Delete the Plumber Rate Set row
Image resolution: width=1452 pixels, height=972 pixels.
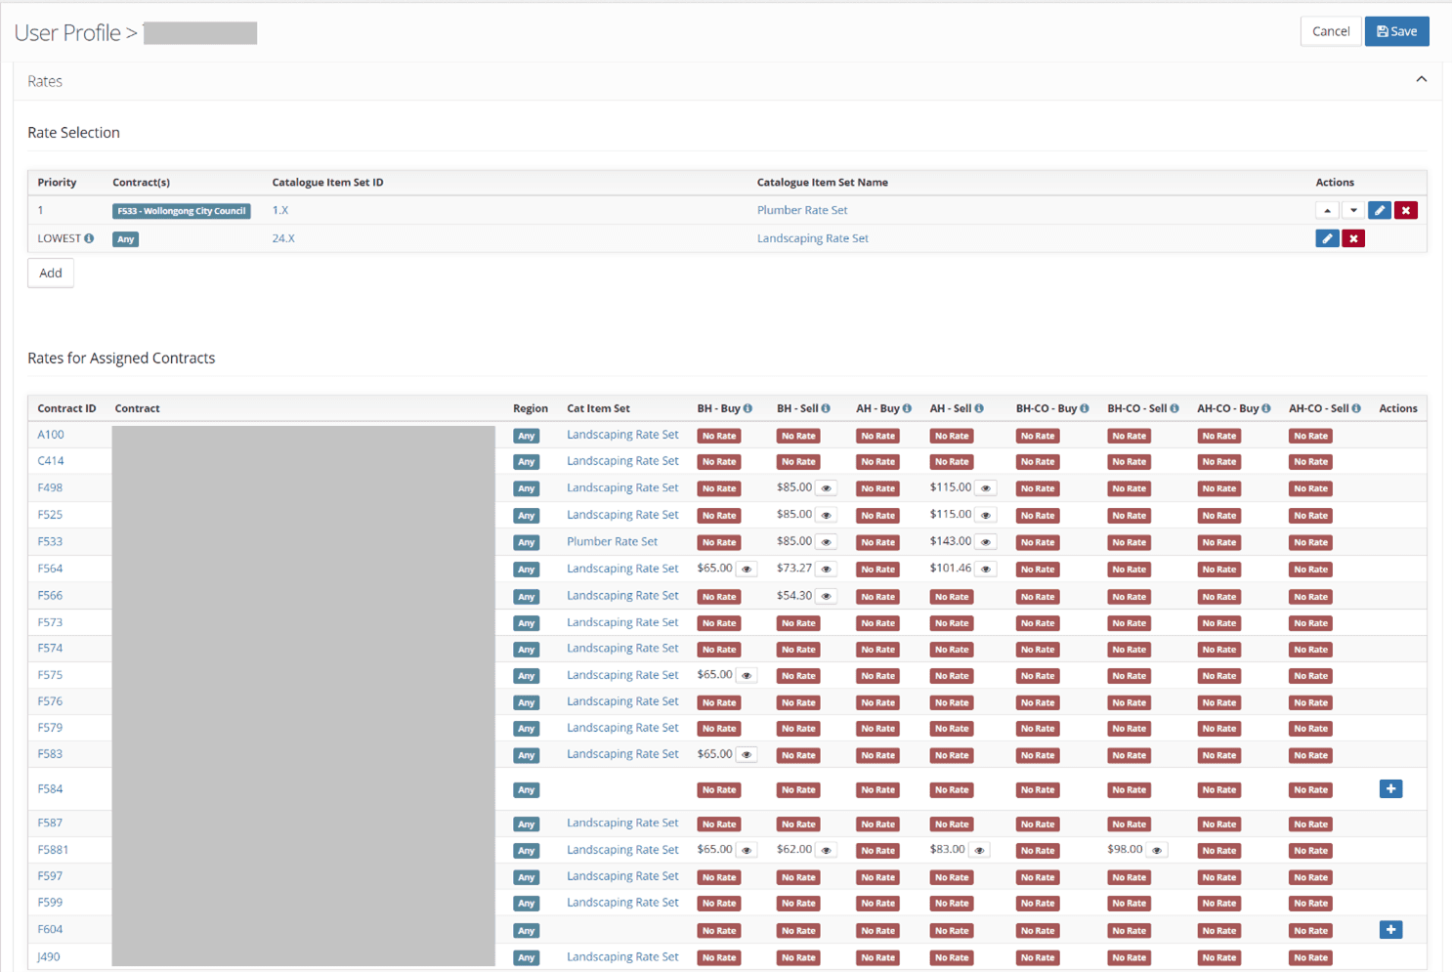tap(1405, 210)
